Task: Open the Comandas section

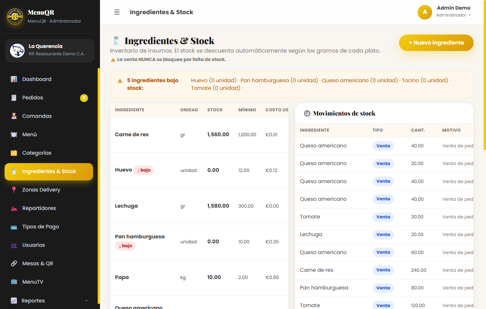Action: pos(49,116)
